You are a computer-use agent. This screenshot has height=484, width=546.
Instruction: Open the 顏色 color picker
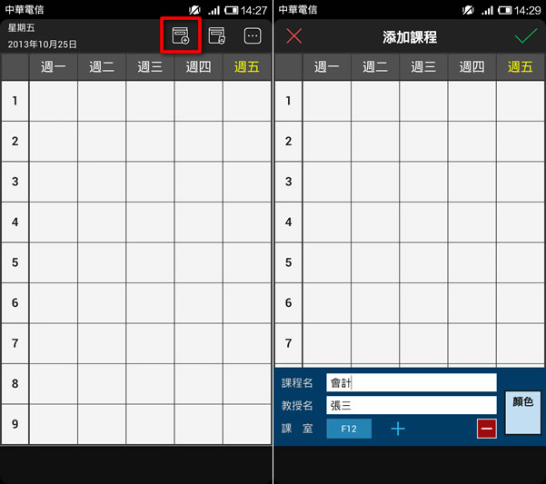click(522, 412)
